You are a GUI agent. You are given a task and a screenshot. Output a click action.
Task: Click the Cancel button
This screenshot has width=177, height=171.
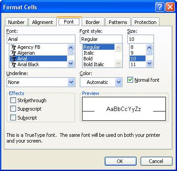(x=157, y=161)
